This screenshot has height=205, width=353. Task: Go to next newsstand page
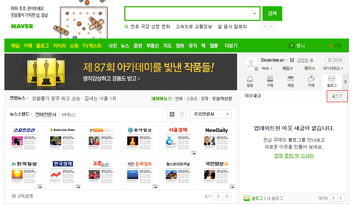tap(227, 197)
